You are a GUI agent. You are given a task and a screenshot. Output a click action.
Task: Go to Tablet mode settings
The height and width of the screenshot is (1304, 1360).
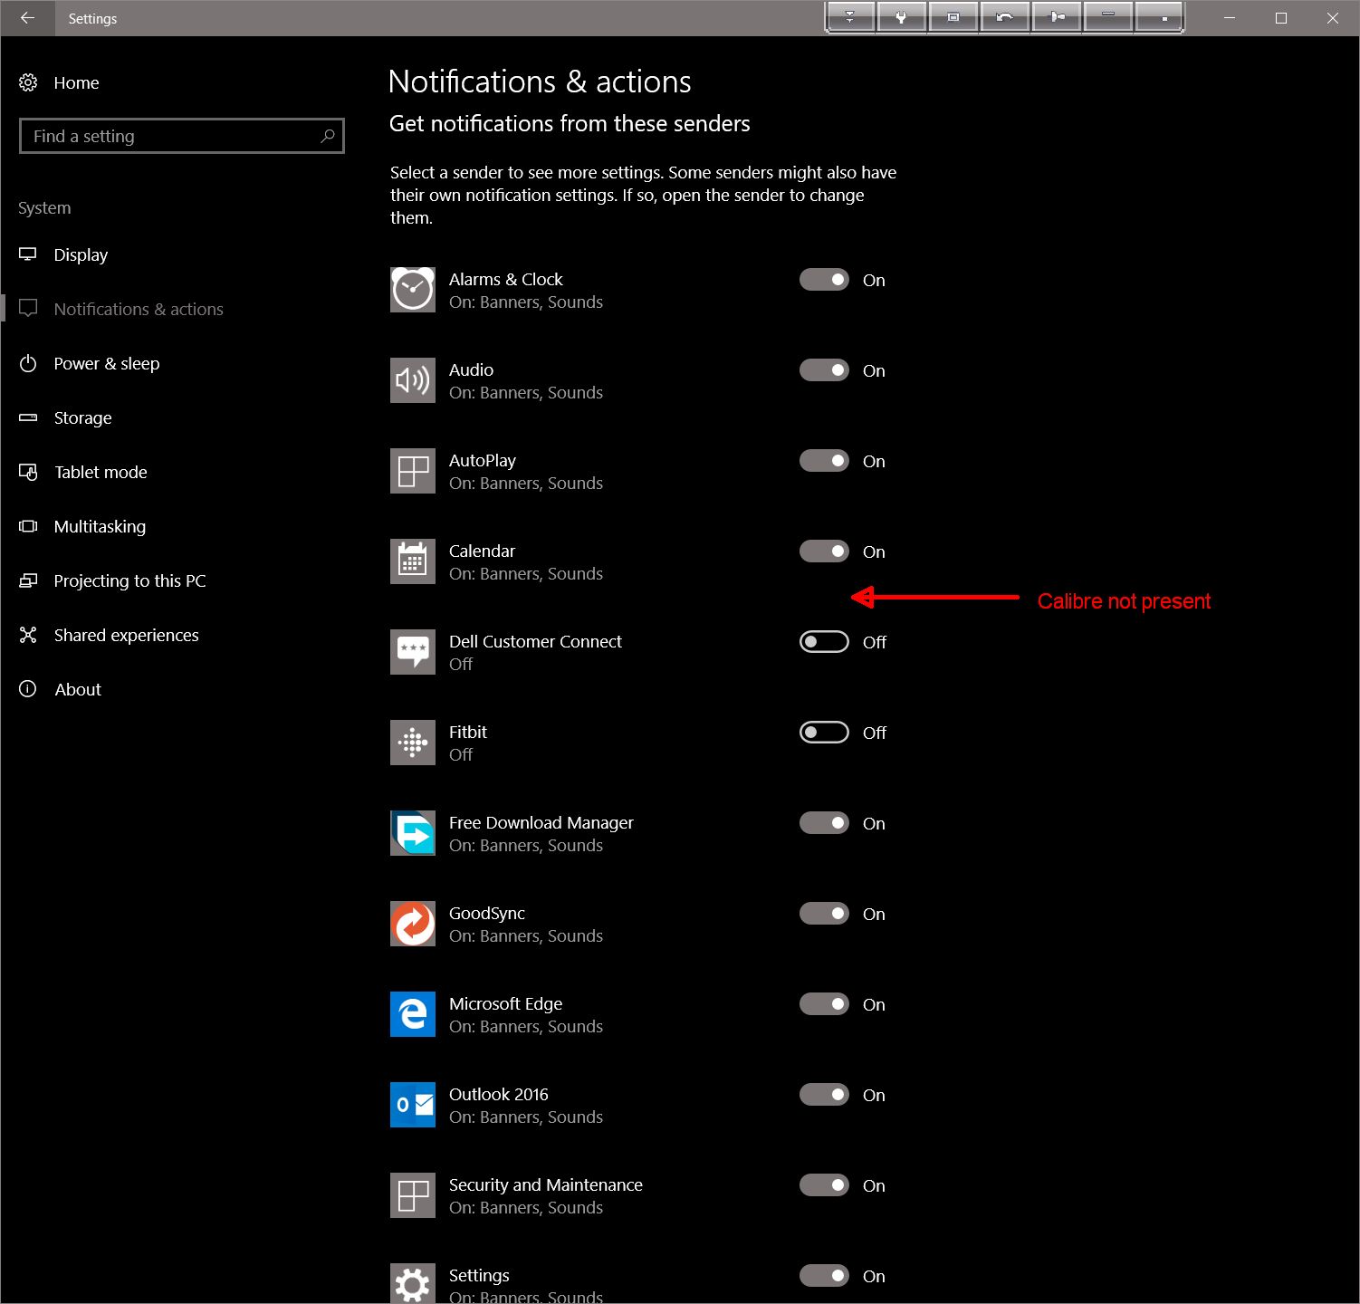click(x=100, y=472)
